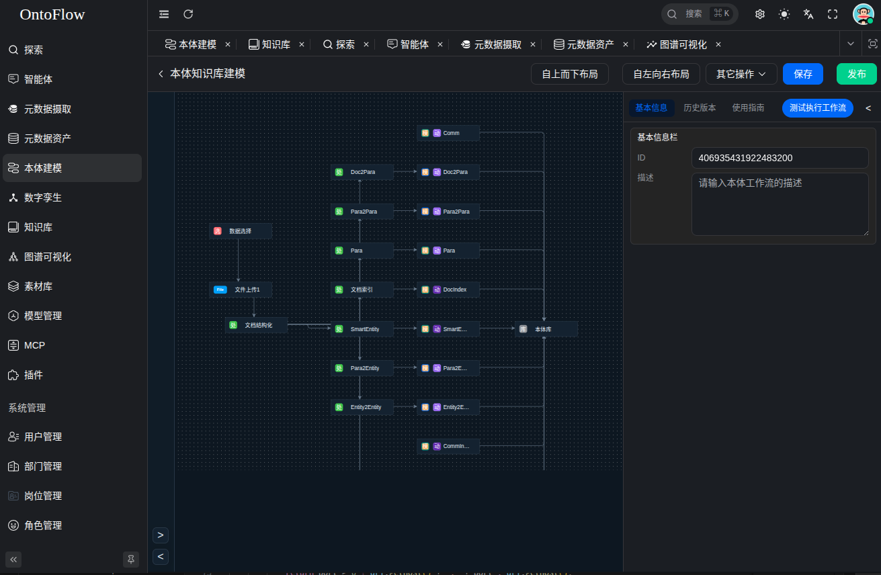The image size is (881, 575).
Task: Open 知识库 in the sidebar
Action: pos(72,227)
